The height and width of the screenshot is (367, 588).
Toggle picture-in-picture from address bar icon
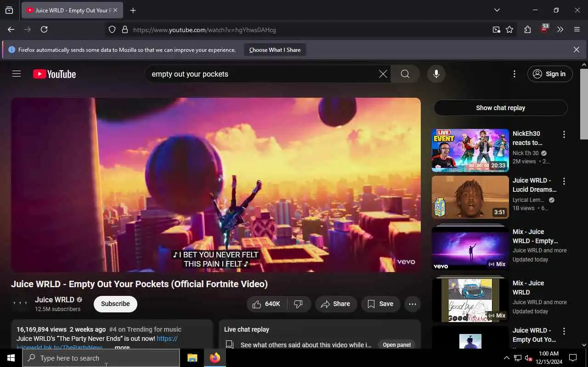click(x=496, y=30)
